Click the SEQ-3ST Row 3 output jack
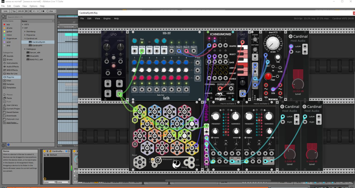Image resolution: width=355 pixels, height=188 pixels. pyautogui.click(x=194, y=51)
